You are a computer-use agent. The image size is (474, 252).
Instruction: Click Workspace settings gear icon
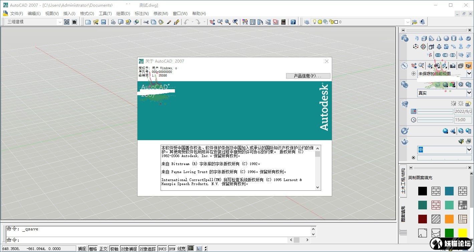click(67, 22)
